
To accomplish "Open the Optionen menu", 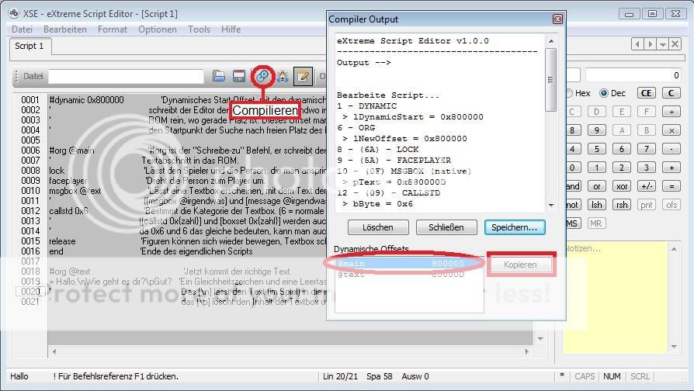I will click(157, 29).
